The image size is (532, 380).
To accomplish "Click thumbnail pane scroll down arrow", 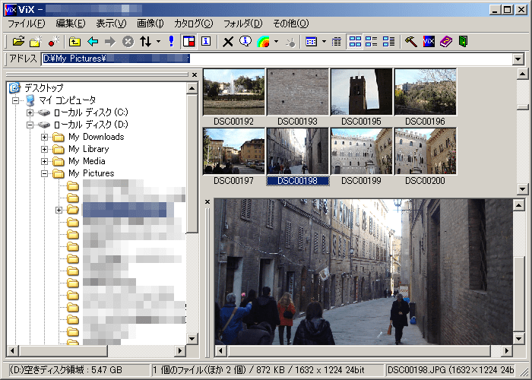I will pyautogui.click(x=523, y=189).
